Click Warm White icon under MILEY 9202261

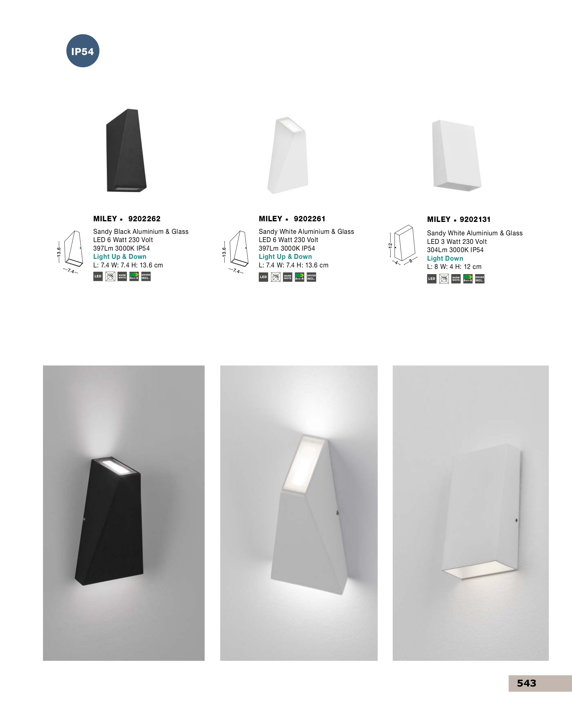(288, 277)
